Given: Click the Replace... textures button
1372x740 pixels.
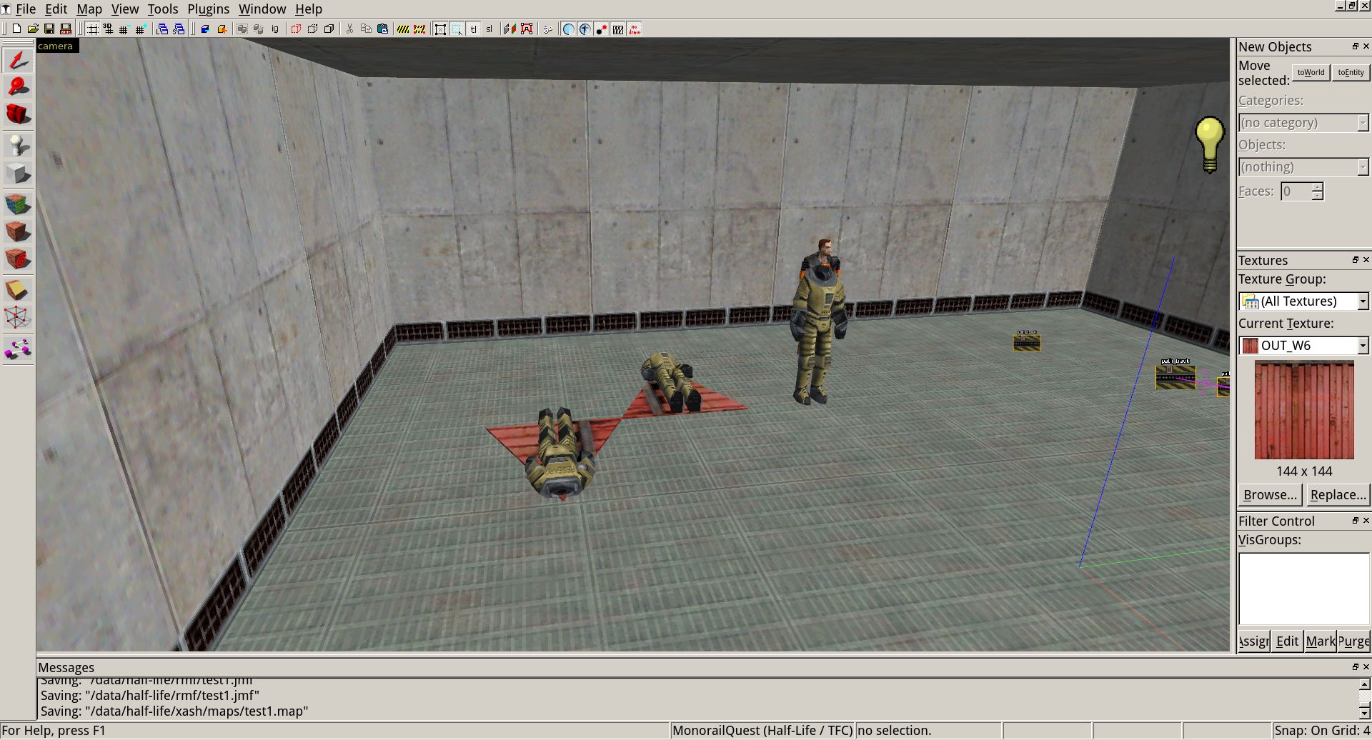Looking at the screenshot, I should click(x=1338, y=494).
